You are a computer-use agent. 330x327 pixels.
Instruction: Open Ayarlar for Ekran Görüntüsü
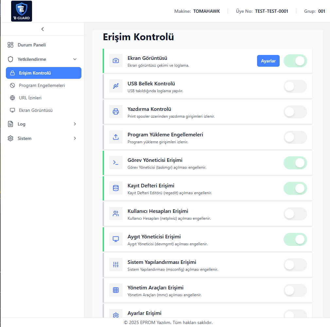268,61
